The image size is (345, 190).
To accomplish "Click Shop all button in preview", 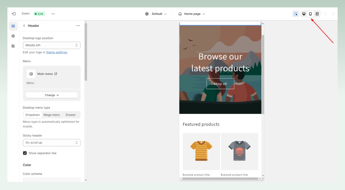I will (x=220, y=84).
